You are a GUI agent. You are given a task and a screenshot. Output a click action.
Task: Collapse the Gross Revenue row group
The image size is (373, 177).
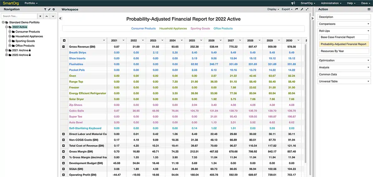tap(64, 47)
